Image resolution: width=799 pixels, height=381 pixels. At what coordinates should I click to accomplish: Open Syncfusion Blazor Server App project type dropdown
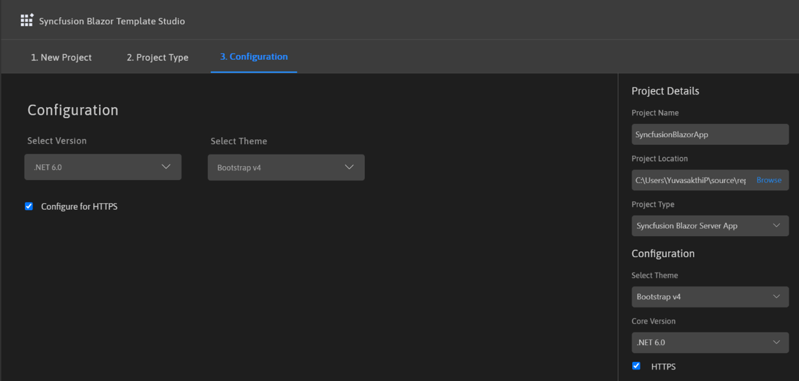click(x=709, y=226)
